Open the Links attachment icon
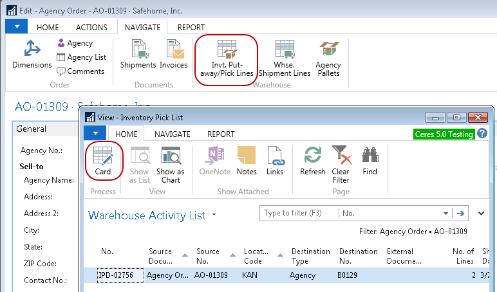The height and width of the screenshot is (292, 497). tap(275, 161)
